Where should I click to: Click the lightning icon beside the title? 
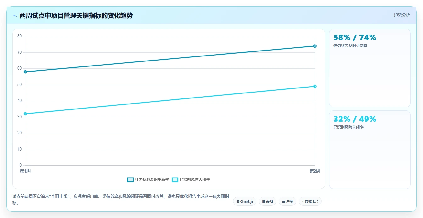[15, 16]
